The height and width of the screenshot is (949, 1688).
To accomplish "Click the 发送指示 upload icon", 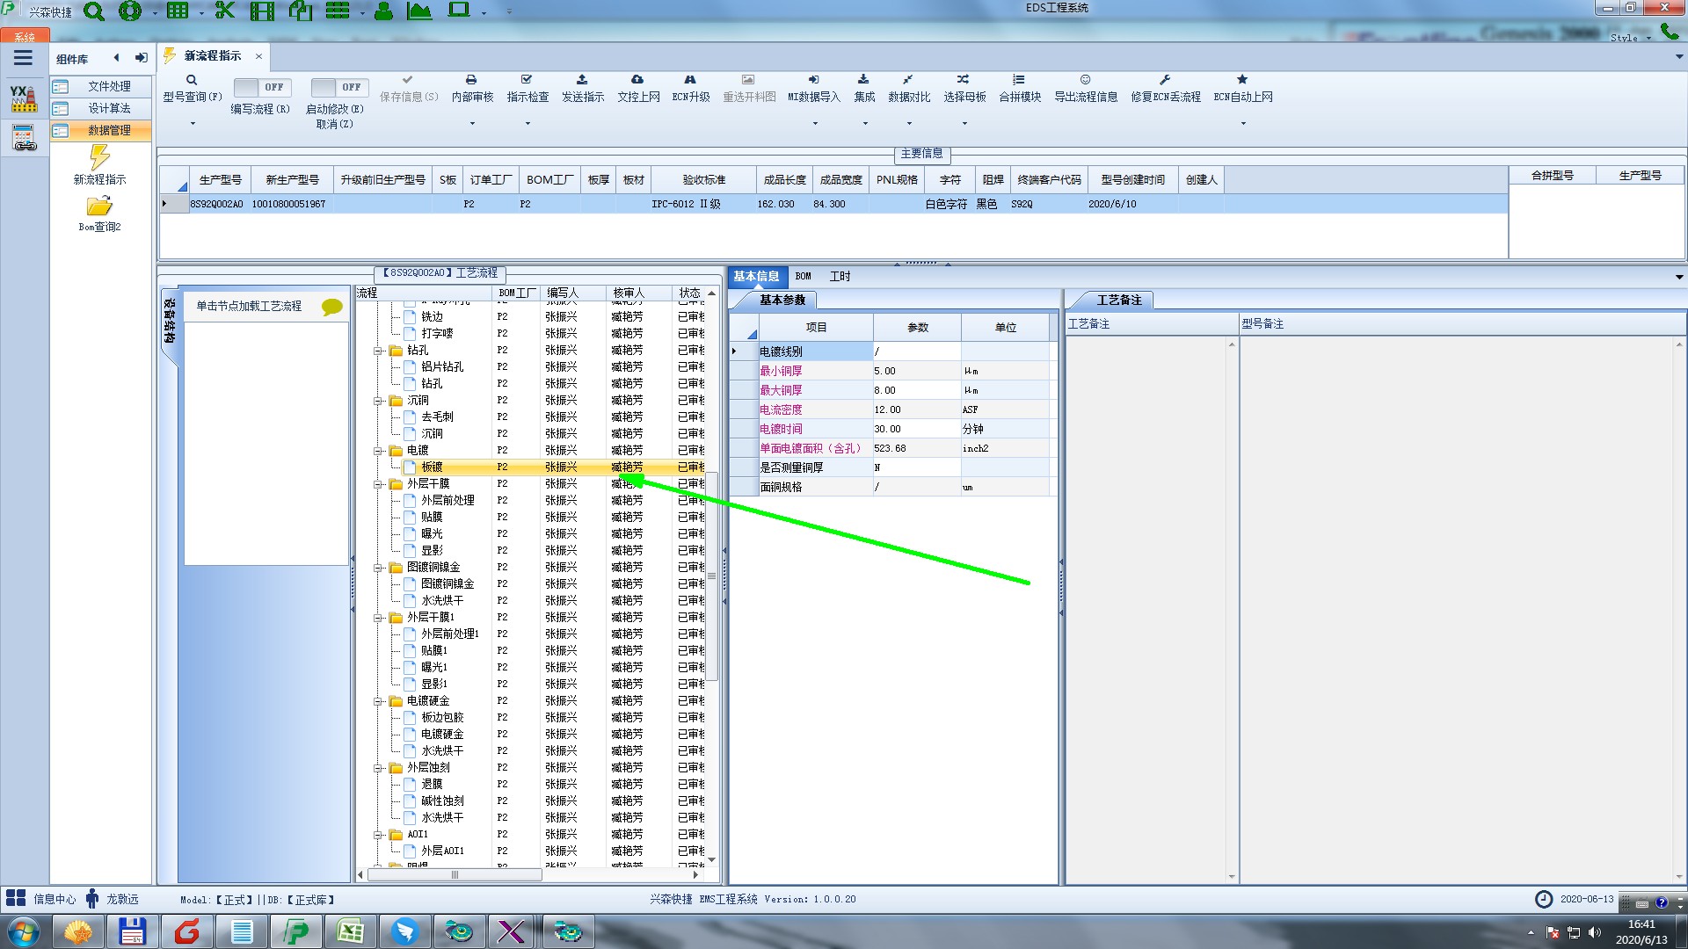I will coord(582,80).
